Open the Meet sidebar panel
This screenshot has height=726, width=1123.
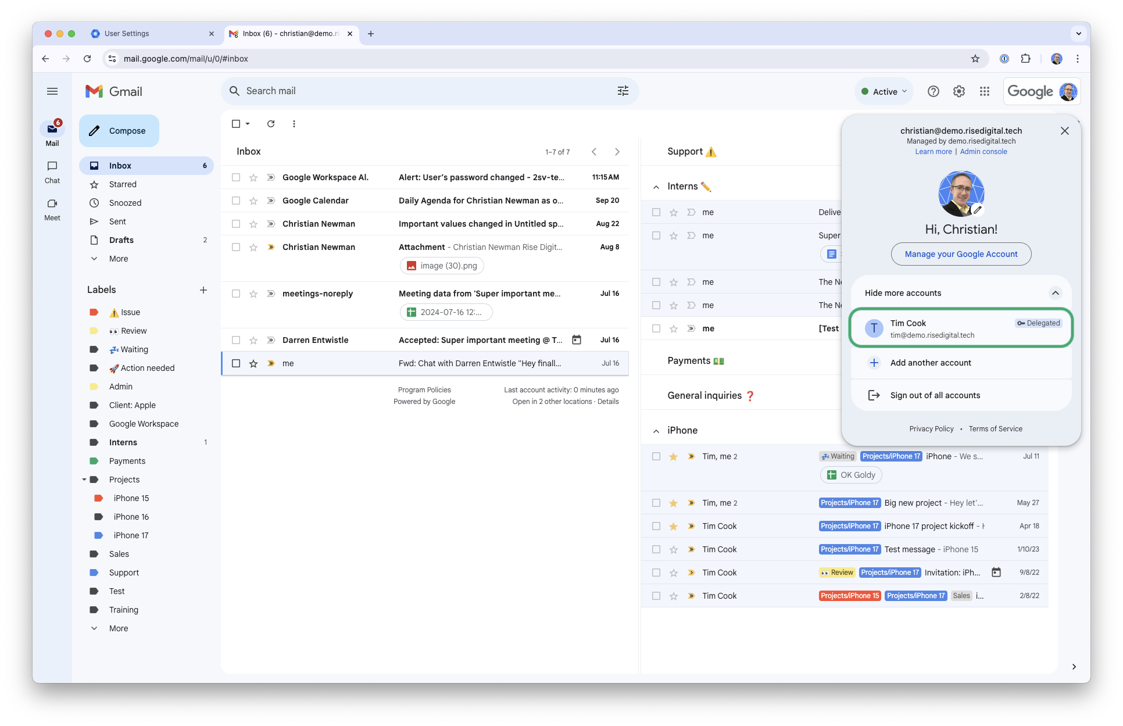click(52, 208)
